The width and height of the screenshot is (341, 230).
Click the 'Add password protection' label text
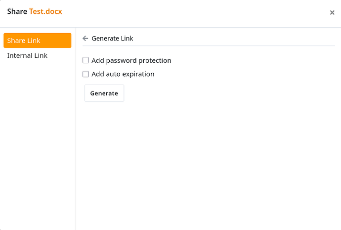[x=131, y=60]
